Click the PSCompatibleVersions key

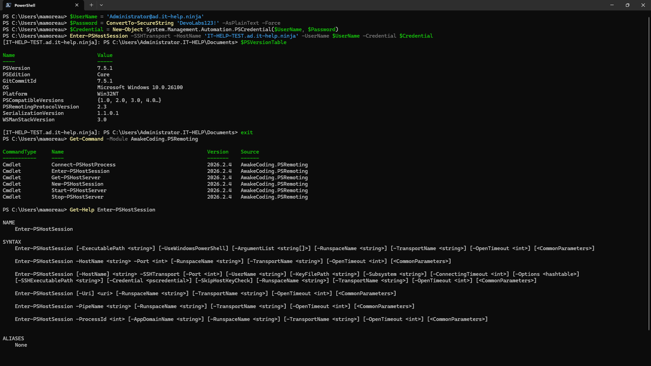coord(33,100)
